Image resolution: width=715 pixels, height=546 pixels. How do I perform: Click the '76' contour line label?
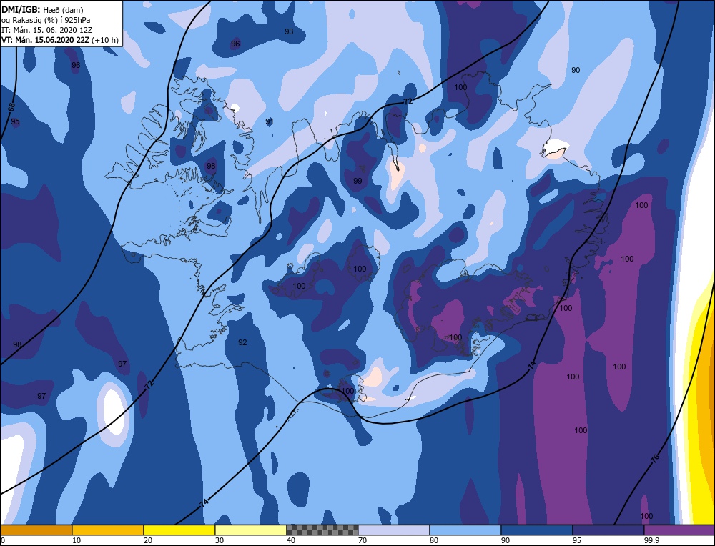[654, 459]
